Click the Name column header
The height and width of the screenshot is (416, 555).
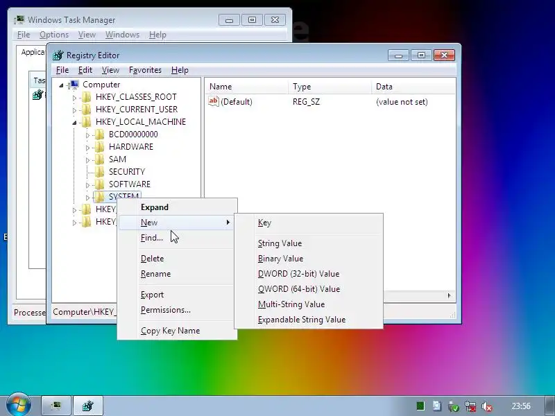[x=247, y=87]
